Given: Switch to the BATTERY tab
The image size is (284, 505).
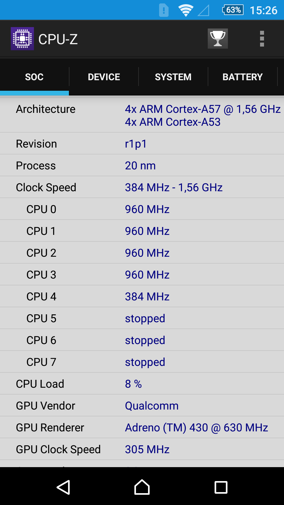Looking at the screenshot, I should coord(243,77).
